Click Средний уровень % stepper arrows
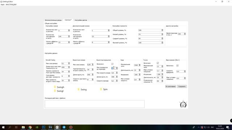The height and width of the screenshot is (130, 232). point(162,39)
